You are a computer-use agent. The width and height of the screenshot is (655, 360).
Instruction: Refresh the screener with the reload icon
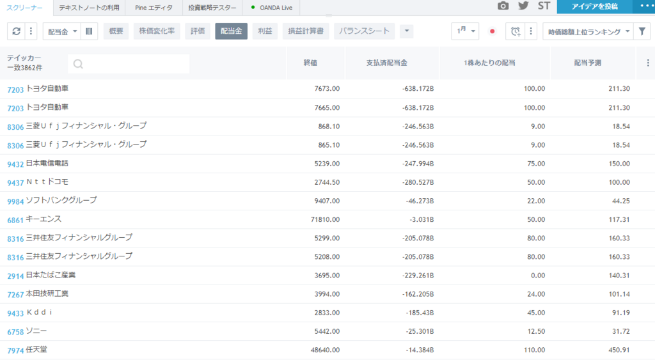pos(16,31)
